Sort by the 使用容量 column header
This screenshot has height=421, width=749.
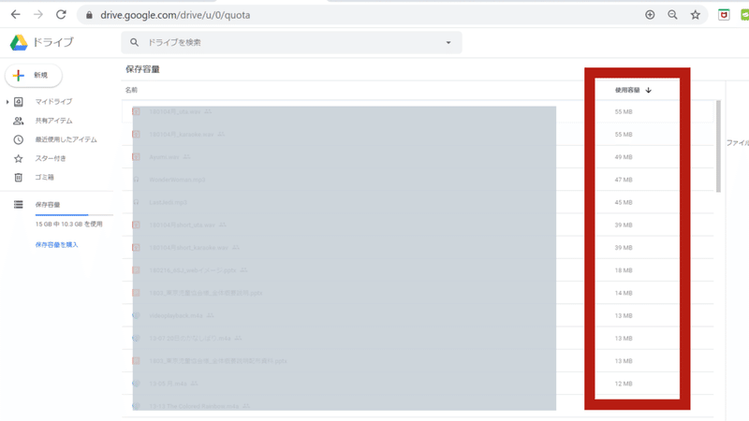click(x=626, y=90)
